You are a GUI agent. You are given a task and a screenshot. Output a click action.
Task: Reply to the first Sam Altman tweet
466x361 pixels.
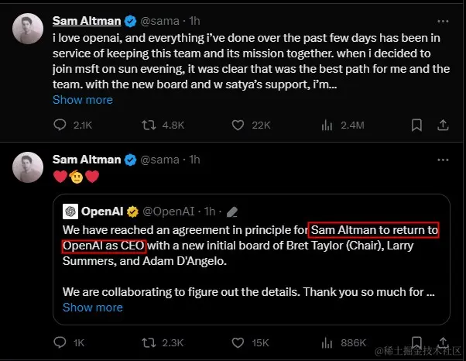tap(60, 125)
